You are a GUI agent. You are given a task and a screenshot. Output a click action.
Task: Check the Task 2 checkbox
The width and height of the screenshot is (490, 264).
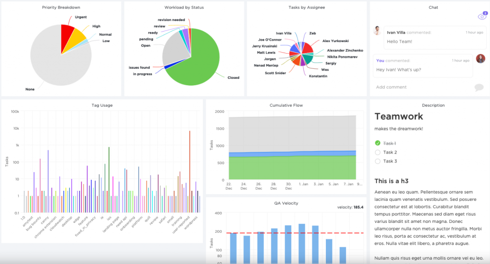(x=378, y=152)
